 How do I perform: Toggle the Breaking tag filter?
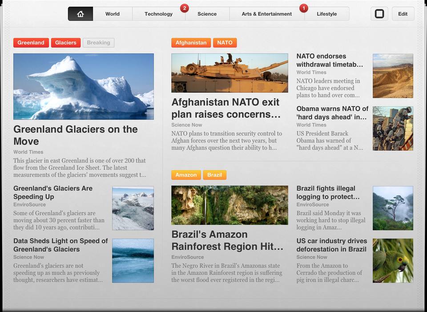coord(99,43)
